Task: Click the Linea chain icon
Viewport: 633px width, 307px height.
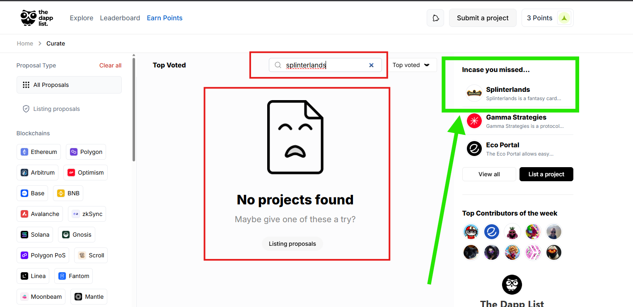Action: (24, 276)
